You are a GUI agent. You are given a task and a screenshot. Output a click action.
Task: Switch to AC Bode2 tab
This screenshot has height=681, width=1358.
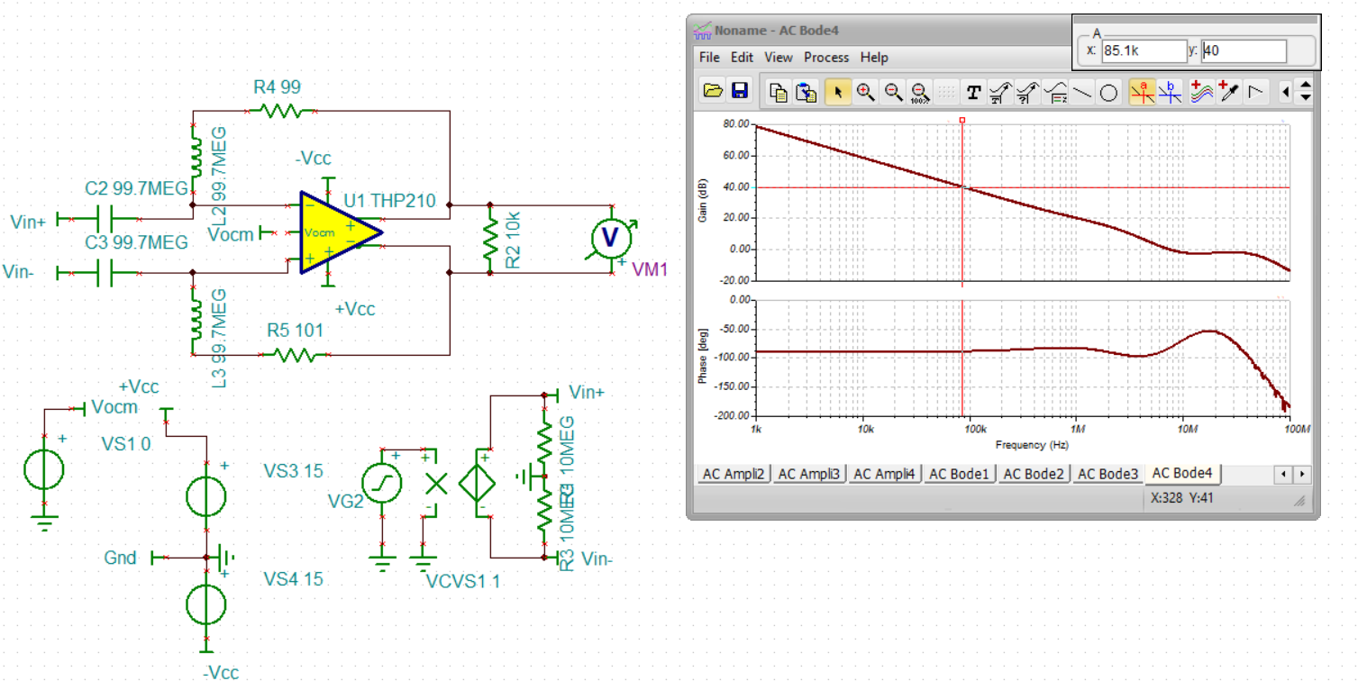pyautogui.click(x=1034, y=474)
